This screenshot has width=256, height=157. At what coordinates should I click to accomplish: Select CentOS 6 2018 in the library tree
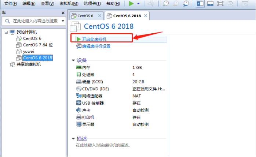pos(37,58)
